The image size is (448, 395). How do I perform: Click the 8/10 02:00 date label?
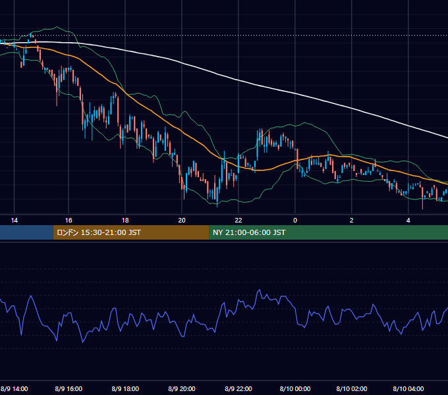tap(352, 388)
